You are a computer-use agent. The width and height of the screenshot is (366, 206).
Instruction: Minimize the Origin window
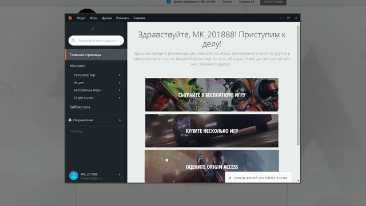pyautogui.click(x=281, y=18)
